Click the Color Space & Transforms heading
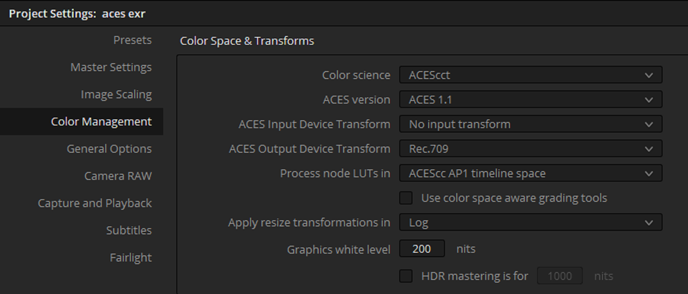Screen dimensions: 688x294 point(247,41)
